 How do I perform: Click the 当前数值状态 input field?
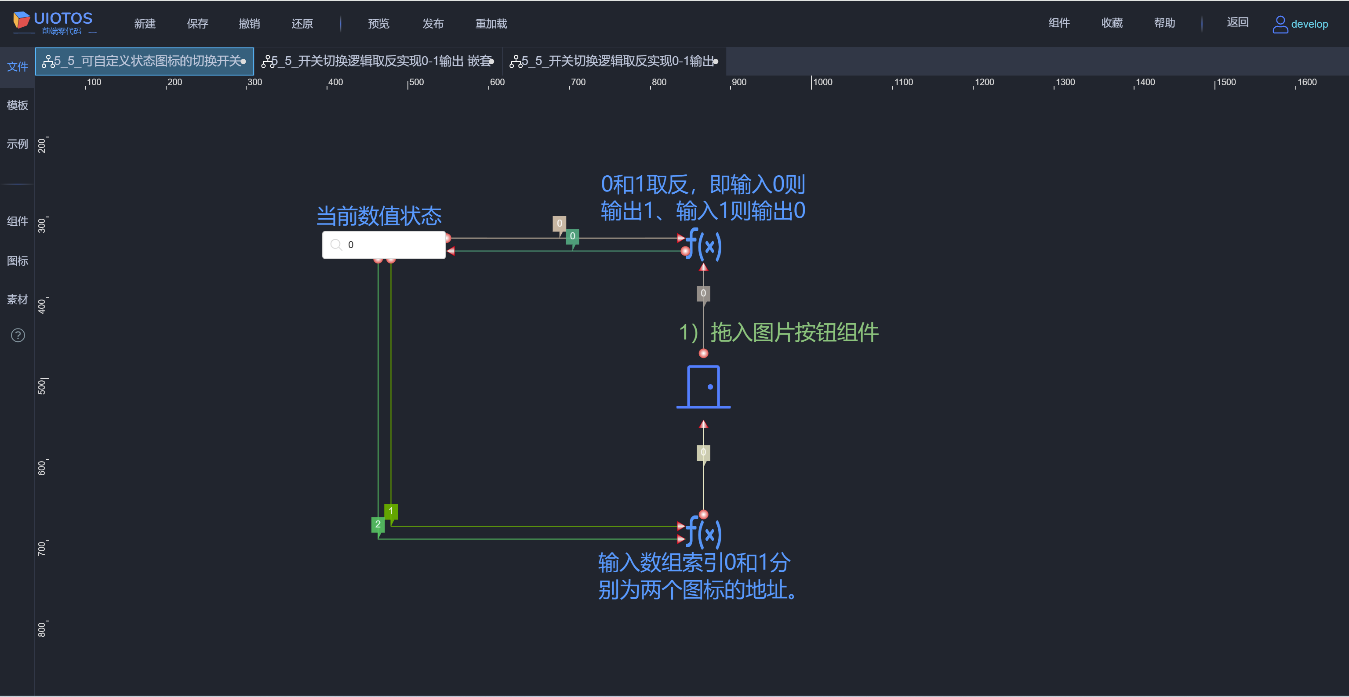(x=393, y=244)
